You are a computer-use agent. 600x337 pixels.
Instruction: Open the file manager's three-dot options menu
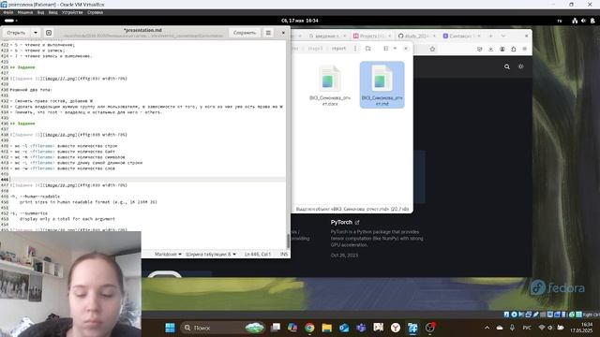355,49
